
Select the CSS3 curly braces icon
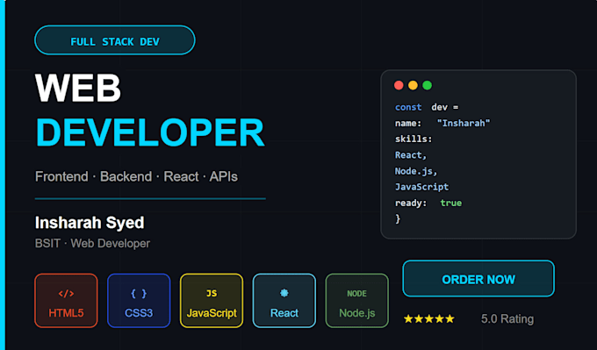pos(139,293)
